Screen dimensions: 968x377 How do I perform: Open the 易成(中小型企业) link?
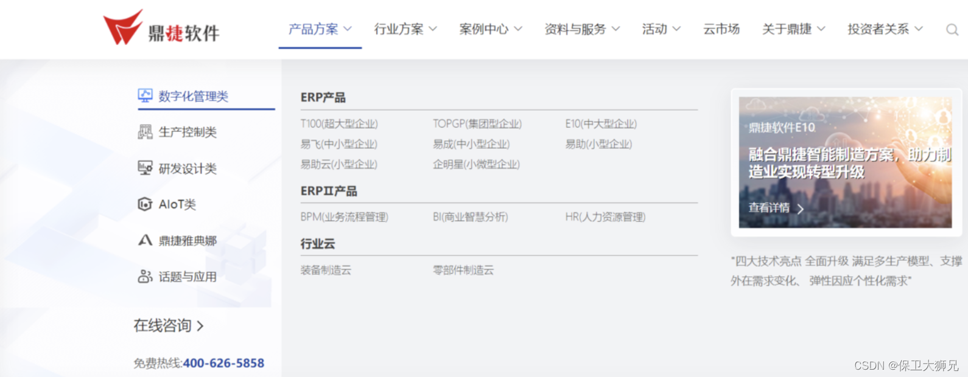(x=471, y=144)
